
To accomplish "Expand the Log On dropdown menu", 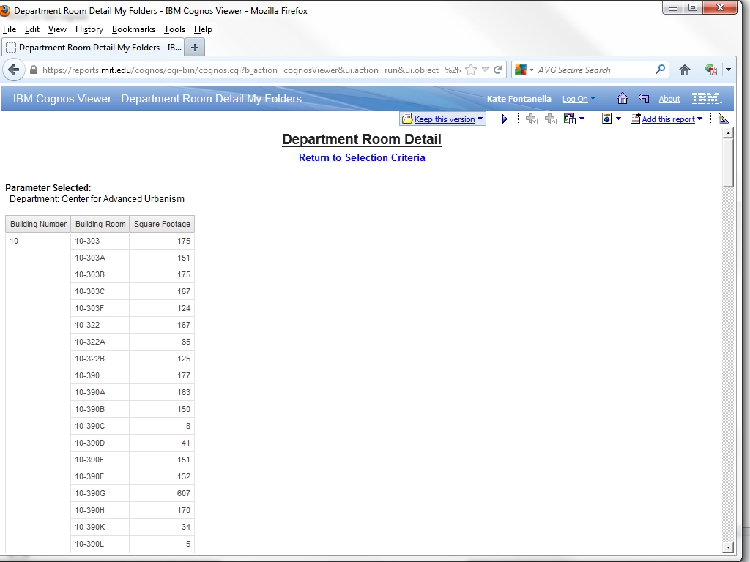I will point(593,99).
